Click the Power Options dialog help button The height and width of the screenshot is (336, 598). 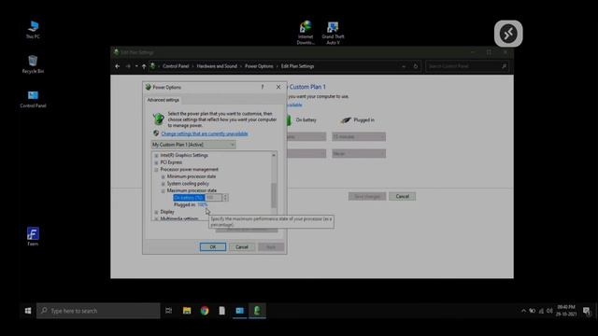(263, 87)
